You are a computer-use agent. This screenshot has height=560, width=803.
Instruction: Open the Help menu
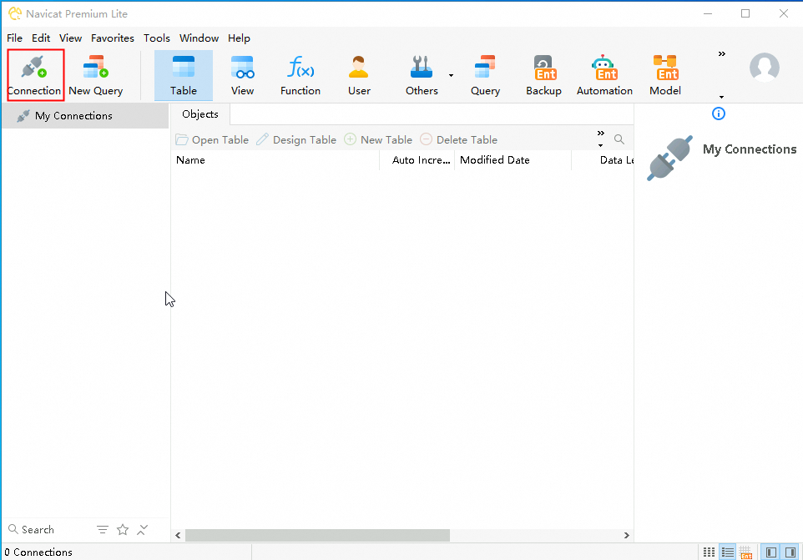(239, 38)
